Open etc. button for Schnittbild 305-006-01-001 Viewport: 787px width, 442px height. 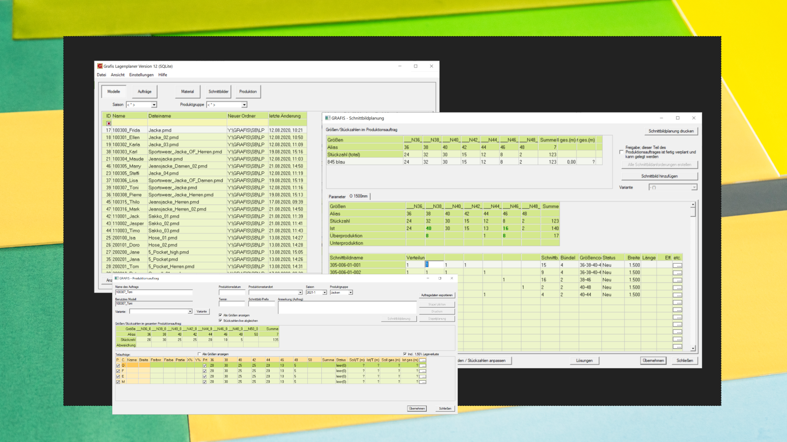677,265
